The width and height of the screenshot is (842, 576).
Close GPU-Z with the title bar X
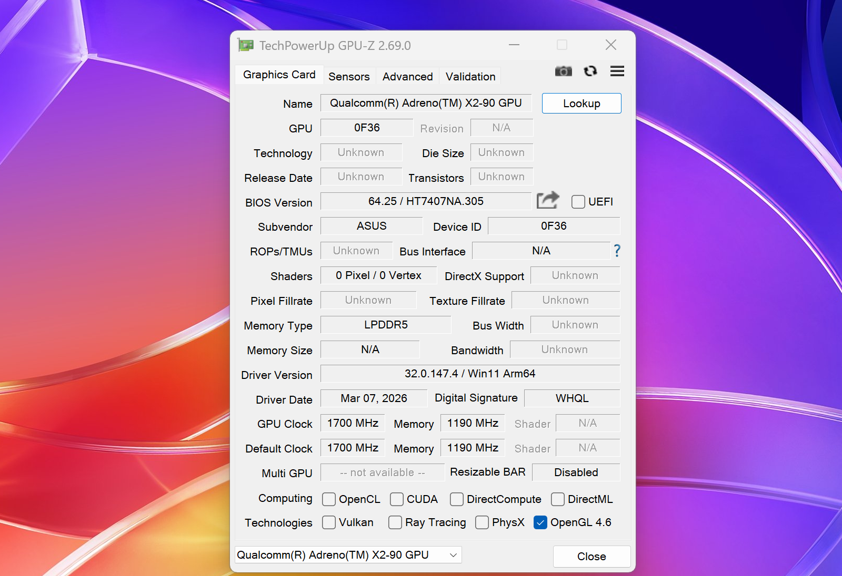pos(610,45)
